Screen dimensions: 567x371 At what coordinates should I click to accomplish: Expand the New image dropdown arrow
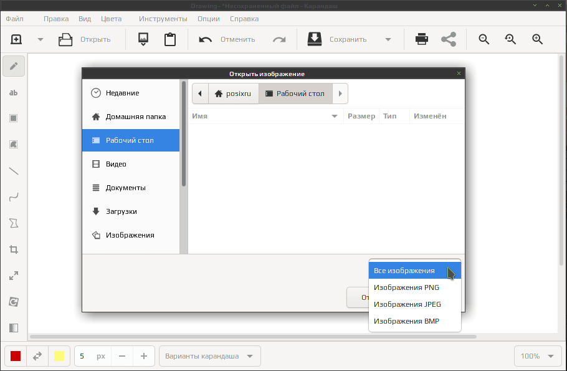(x=40, y=39)
